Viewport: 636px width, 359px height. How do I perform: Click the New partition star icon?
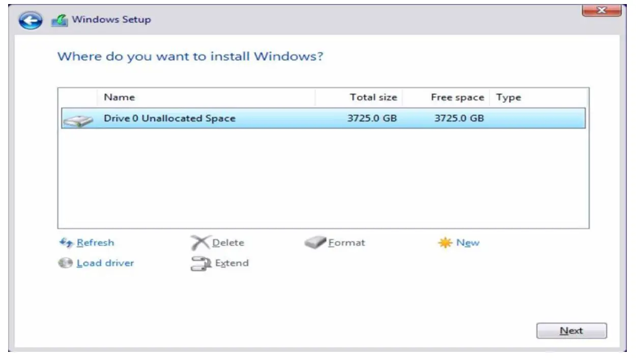(445, 243)
